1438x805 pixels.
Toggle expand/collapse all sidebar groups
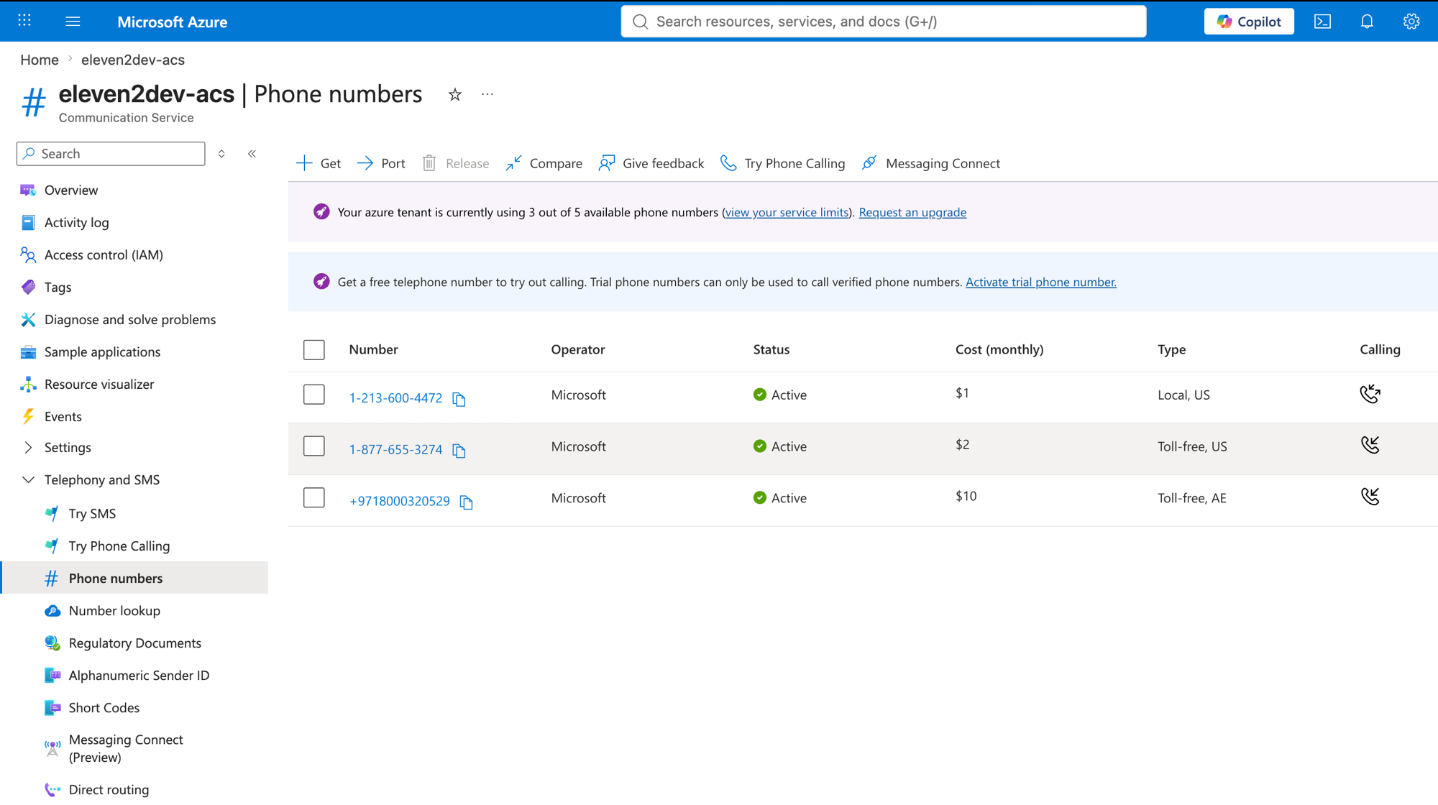point(221,154)
